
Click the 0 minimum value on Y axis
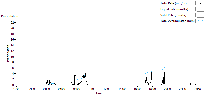pyautogui.click(x=13, y=85)
